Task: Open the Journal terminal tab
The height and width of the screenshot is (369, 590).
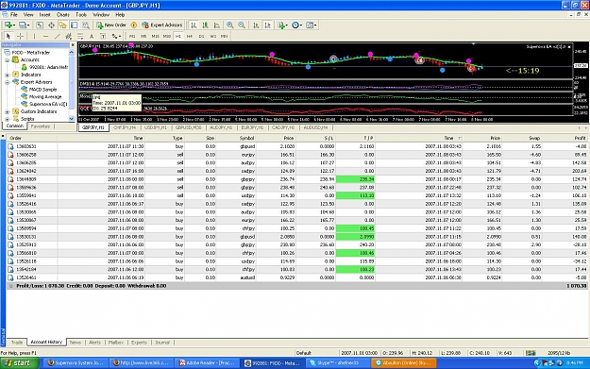Action: (x=162, y=343)
